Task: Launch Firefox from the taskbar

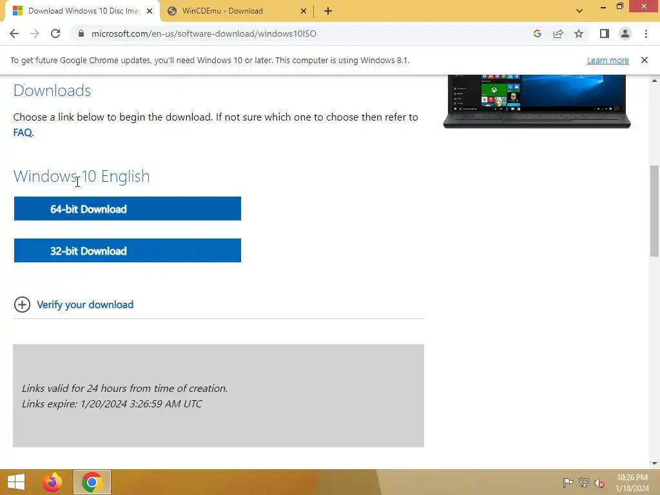Action: pos(52,482)
